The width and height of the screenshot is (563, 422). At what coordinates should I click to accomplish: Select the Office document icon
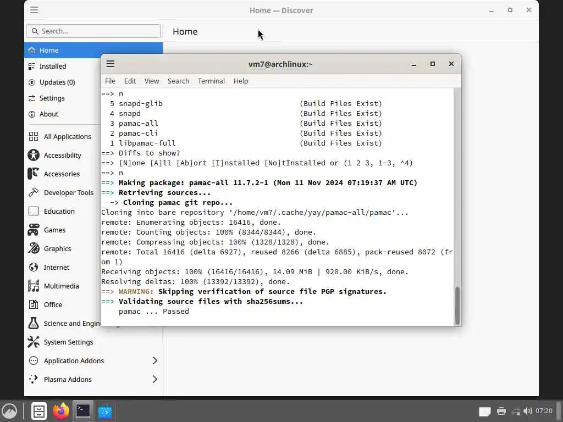pos(34,304)
